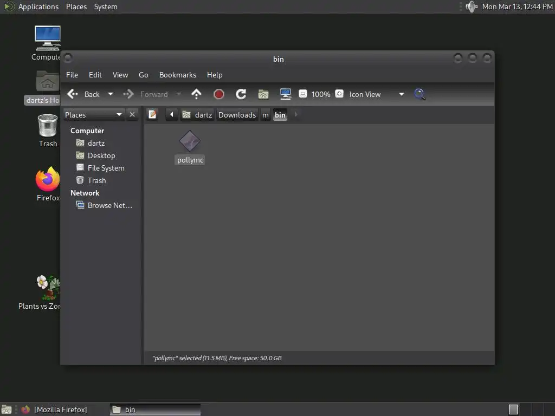
Task: Click the clock in the top panel
Action: click(517, 6)
